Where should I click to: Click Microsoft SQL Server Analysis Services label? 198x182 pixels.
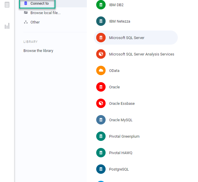click(142, 54)
